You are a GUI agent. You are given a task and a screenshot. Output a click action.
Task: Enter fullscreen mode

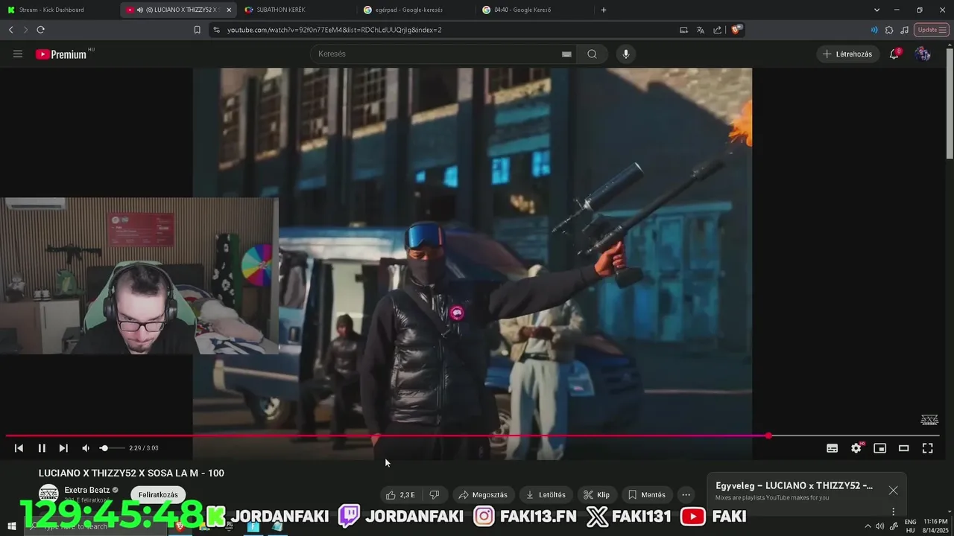(x=928, y=448)
